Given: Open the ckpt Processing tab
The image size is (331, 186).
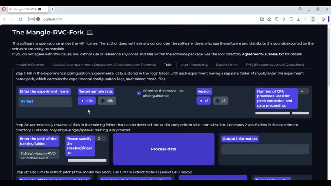Looking at the screenshot, I should 194,65.
